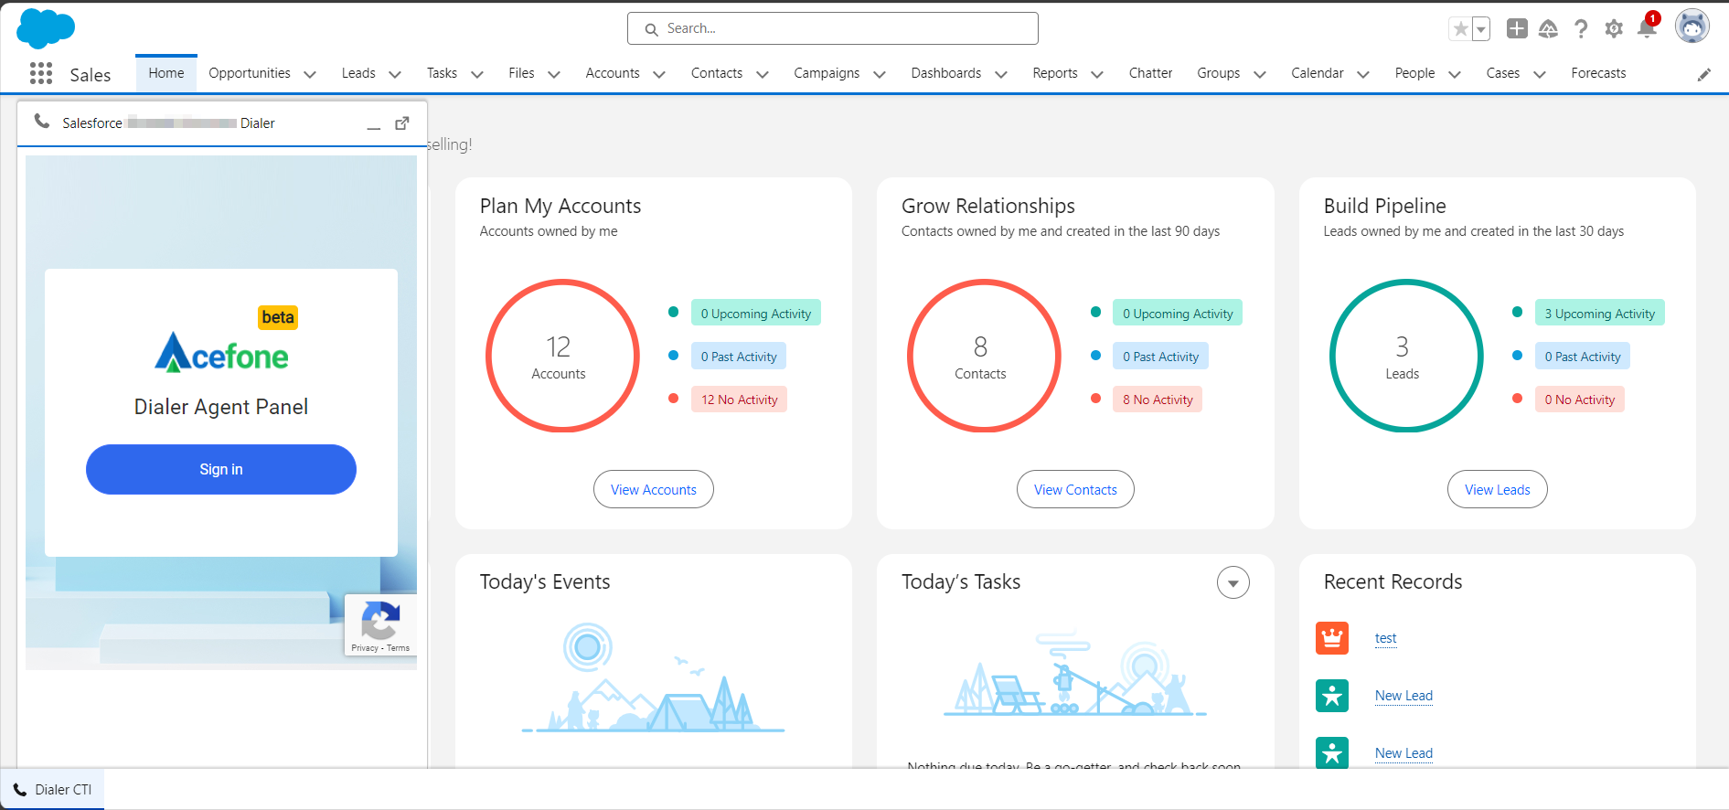Click 0 Upcoming Activity accounts badge

pos(756,314)
